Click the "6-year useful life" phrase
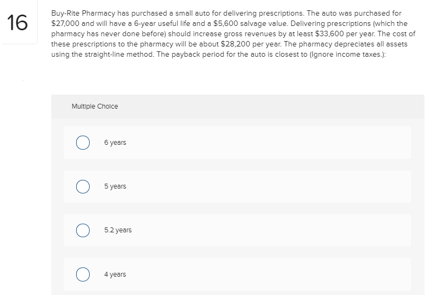Image resolution: width=425 pixels, height=295 pixels. tap(162, 24)
